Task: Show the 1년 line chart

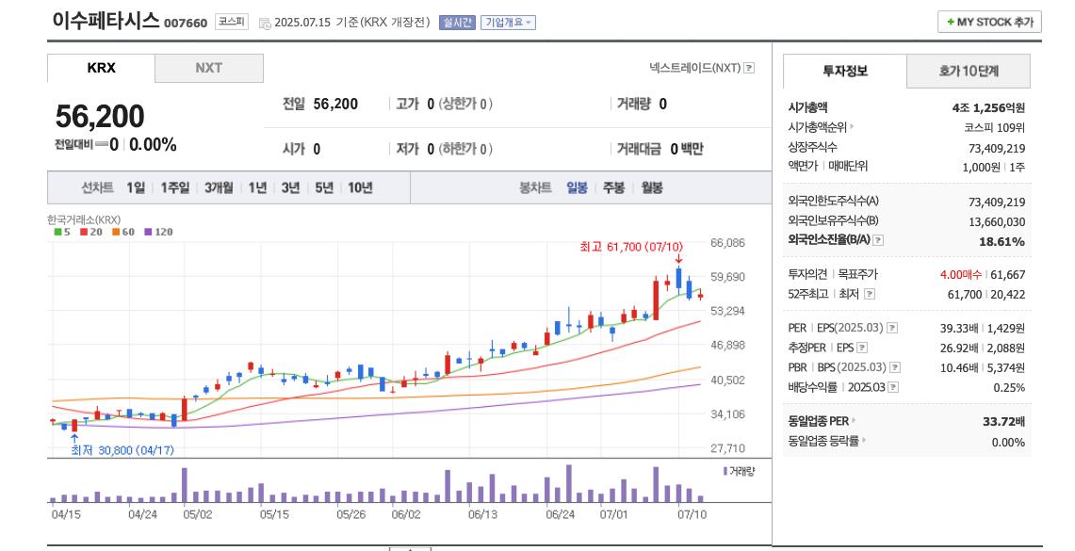Action: tap(257, 187)
